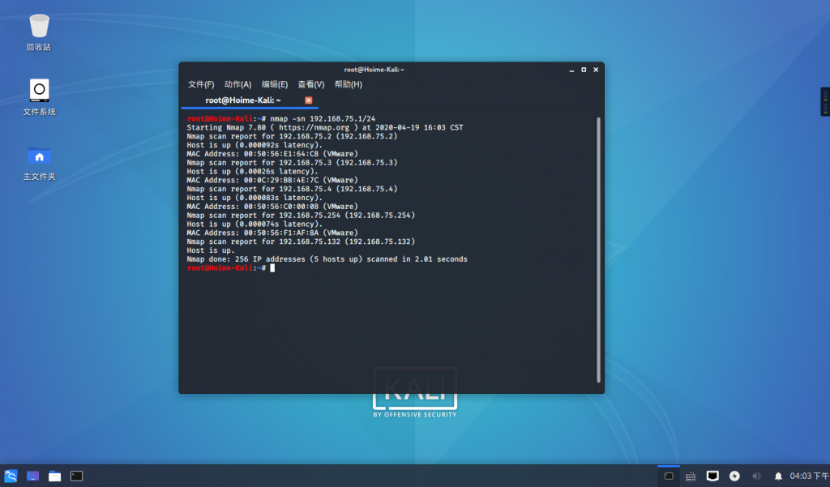Click 'Nmap scan report for 192.168.75.254' line
Screen dimensions: 830x487
pos(301,216)
